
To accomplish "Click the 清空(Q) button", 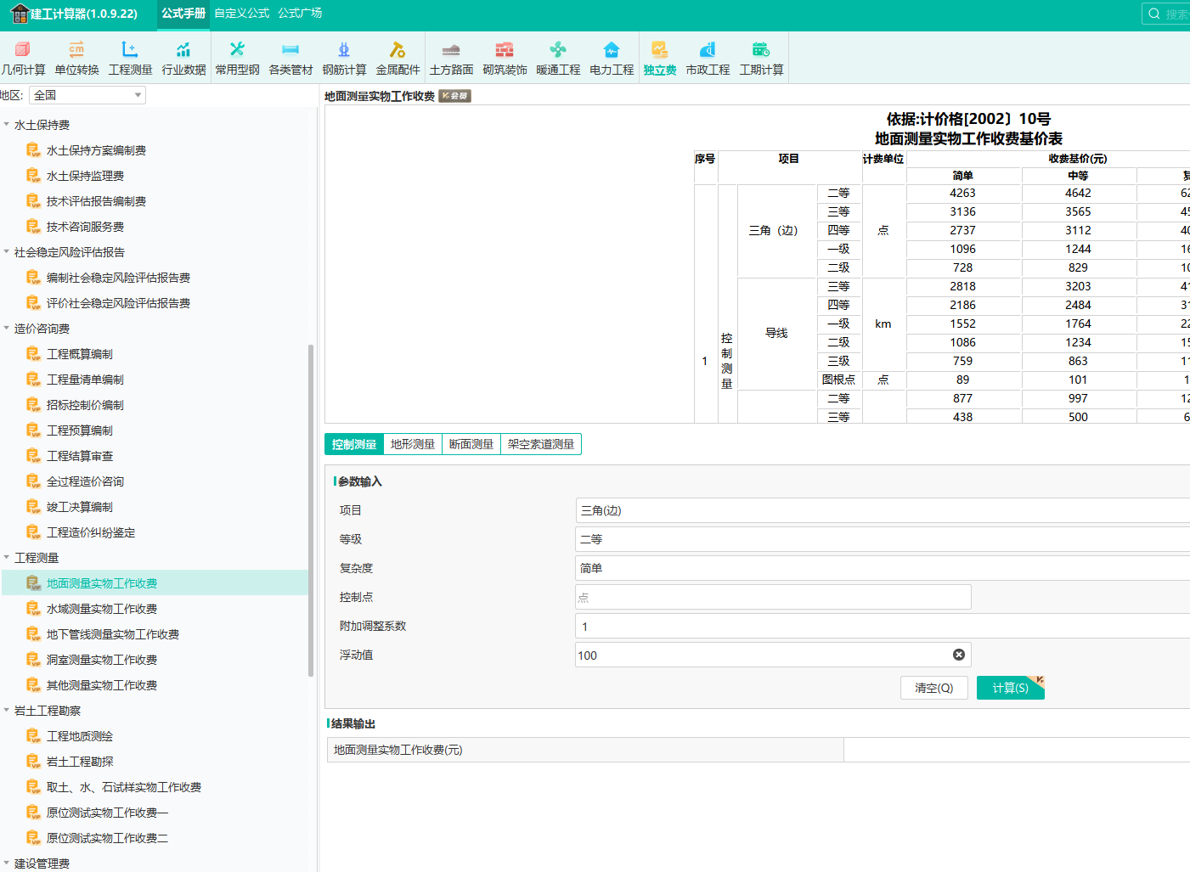I will tap(934, 688).
